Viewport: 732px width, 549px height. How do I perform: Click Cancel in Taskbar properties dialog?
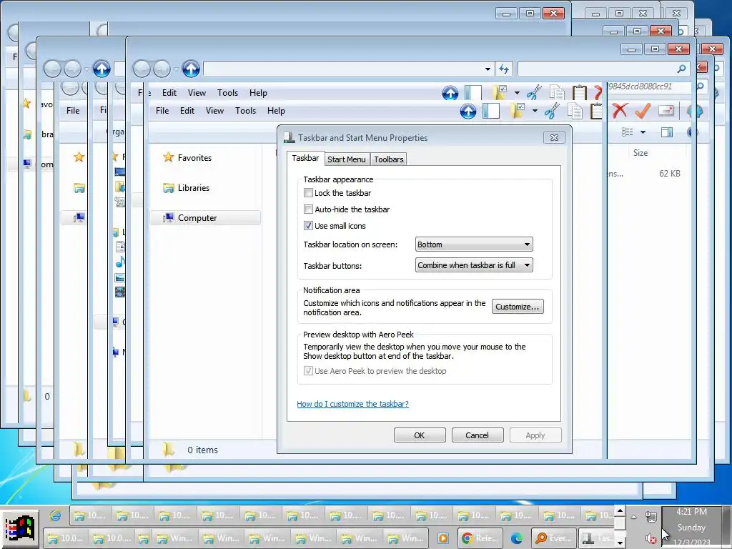[x=477, y=435]
